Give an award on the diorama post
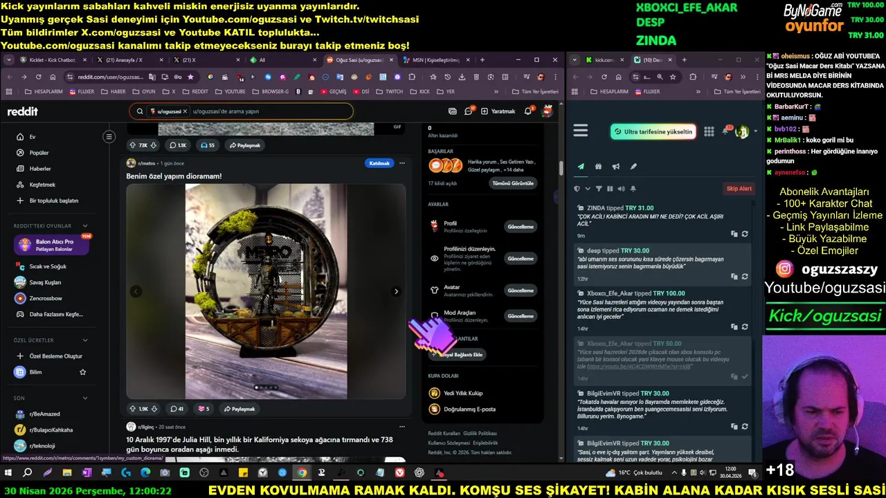886x498 pixels. tap(204, 409)
